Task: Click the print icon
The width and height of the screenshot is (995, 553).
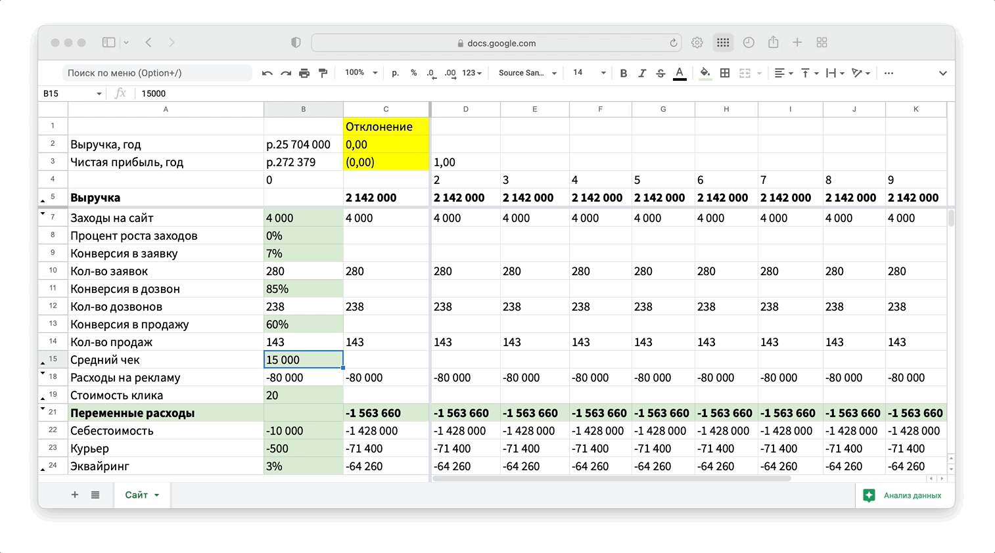Action: point(304,73)
